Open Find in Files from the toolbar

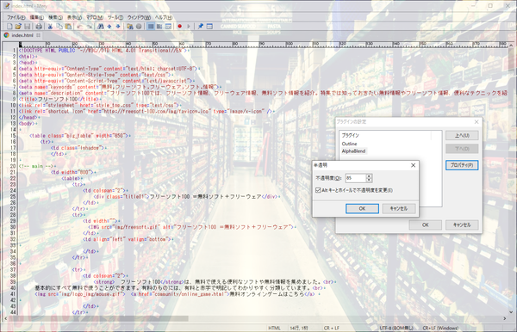[x=130, y=27]
